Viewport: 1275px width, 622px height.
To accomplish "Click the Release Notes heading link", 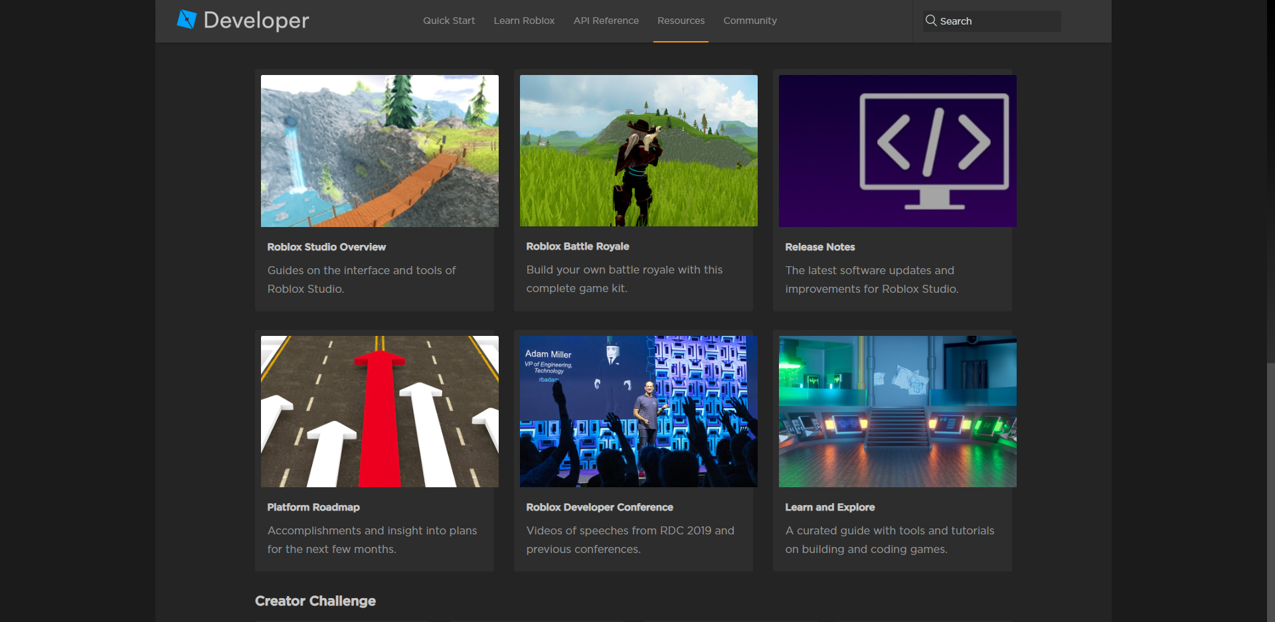I will tap(820, 247).
